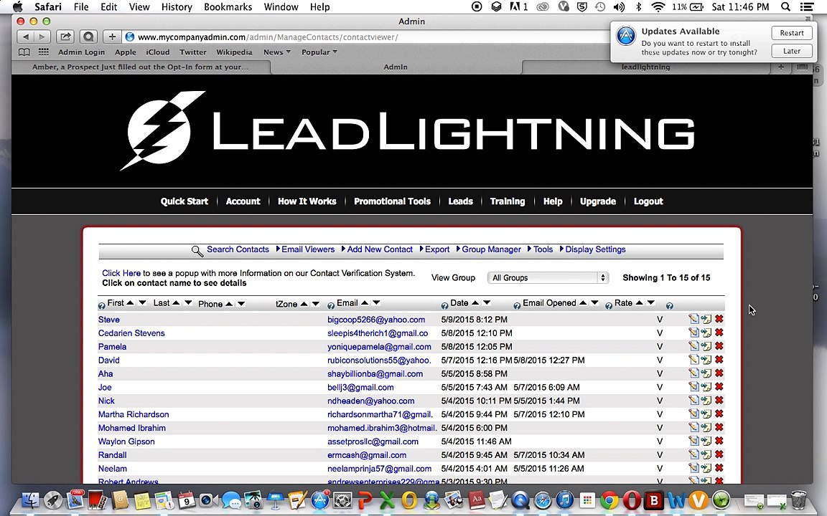
Task: Edit the David contact via pencil icon
Action: tap(693, 360)
